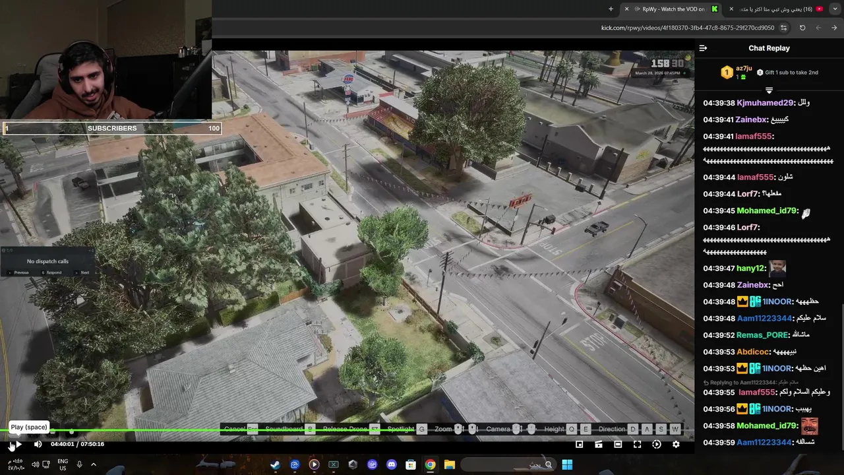The width and height of the screenshot is (844, 475).
Task: Toggle the mini-player picture-in-picture icon
Action: tap(580, 445)
